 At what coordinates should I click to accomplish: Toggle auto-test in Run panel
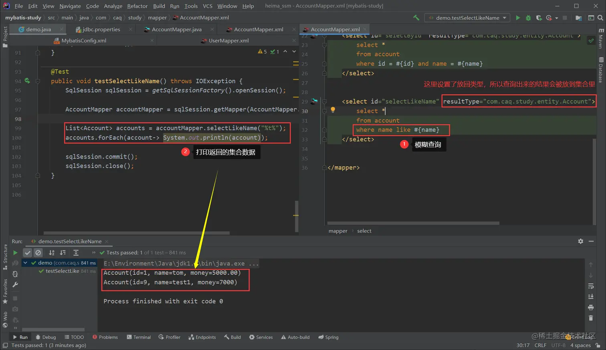[15, 274]
